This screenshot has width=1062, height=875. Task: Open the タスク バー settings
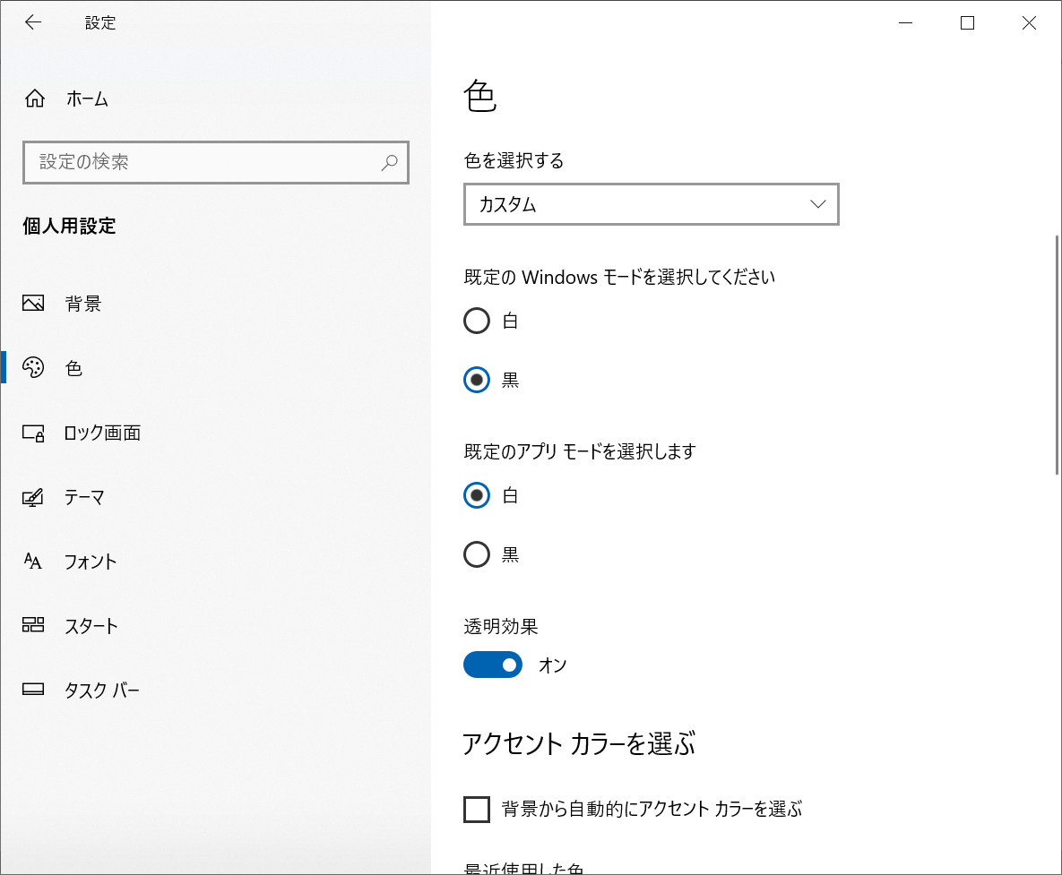click(215, 690)
